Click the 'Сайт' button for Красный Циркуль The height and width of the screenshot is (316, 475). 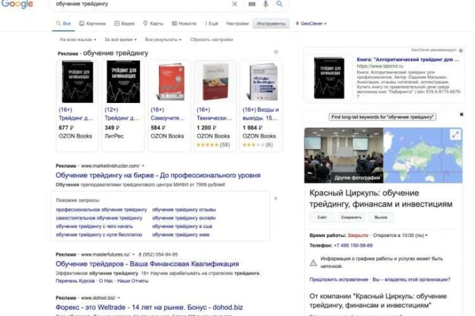[x=321, y=217]
